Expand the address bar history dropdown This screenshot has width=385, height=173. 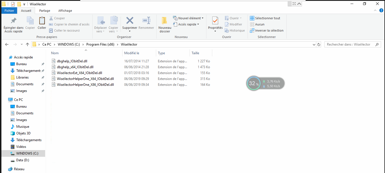pyautogui.click(x=314, y=44)
